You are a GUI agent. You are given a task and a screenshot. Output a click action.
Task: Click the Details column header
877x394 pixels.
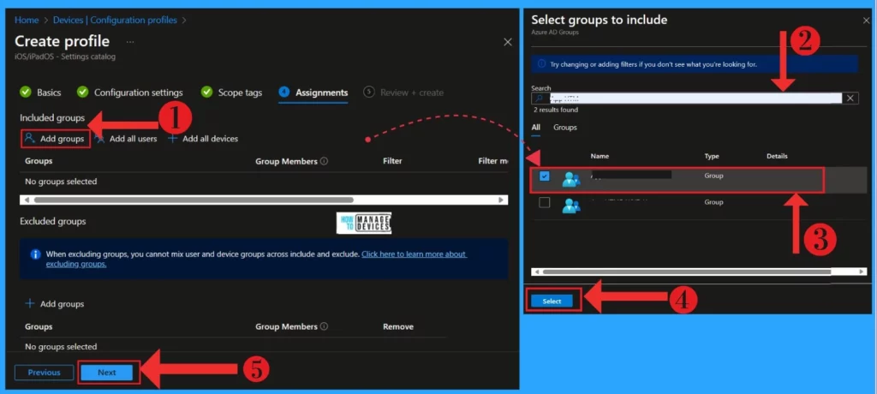tap(777, 156)
